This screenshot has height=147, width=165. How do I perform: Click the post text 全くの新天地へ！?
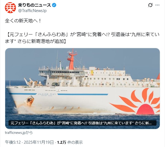pos(23,21)
